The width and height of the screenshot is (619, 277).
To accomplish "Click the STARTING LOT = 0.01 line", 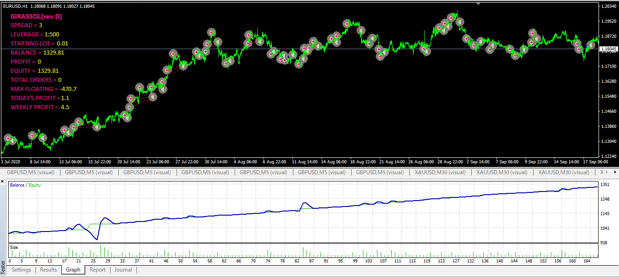I will tap(40, 44).
